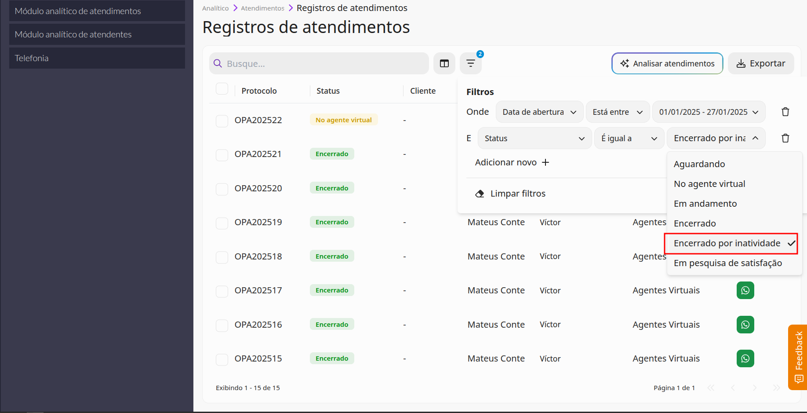Click Adicionar novo filter button

point(512,162)
